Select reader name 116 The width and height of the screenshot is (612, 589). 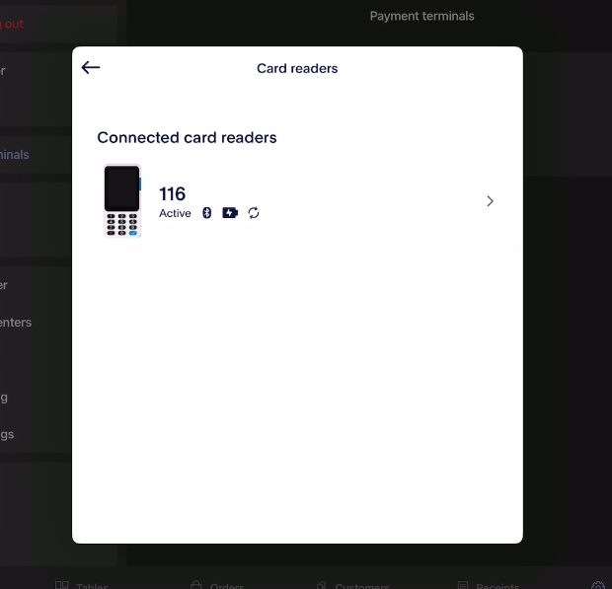(x=172, y=193)
